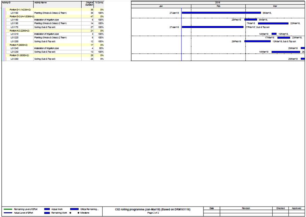Viewport: 306px width, 217px height.
Task: Click activity ID LS1260
Action: 14,59
